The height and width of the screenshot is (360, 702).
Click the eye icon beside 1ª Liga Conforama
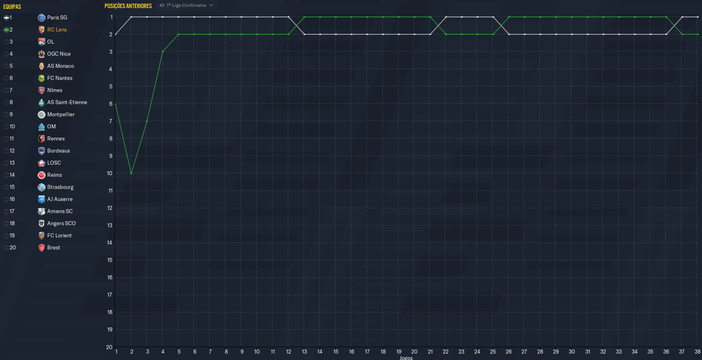[162, 6]
